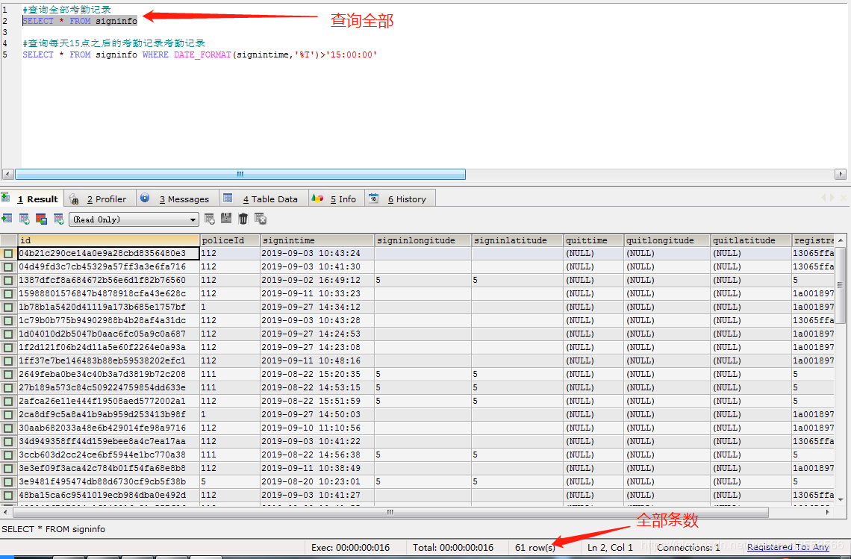Click the export result set icon in results toolbar
The width and height of the screenshot is (851, 559).
(x=7, y=219)
